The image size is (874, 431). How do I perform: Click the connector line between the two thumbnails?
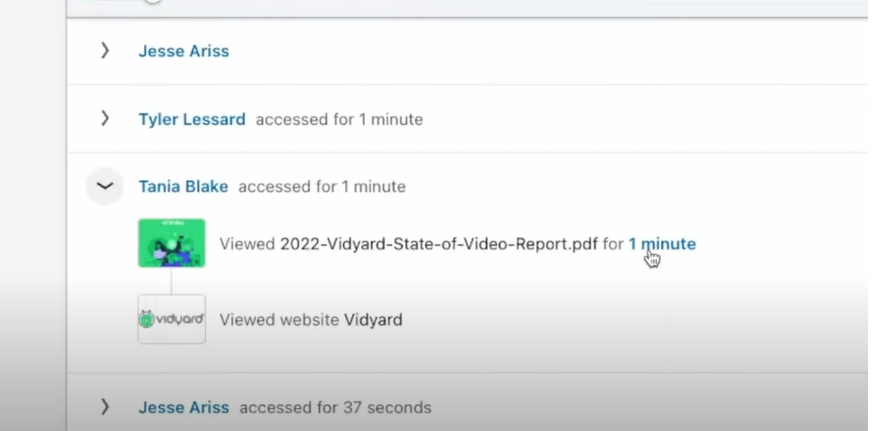(171, 281)
